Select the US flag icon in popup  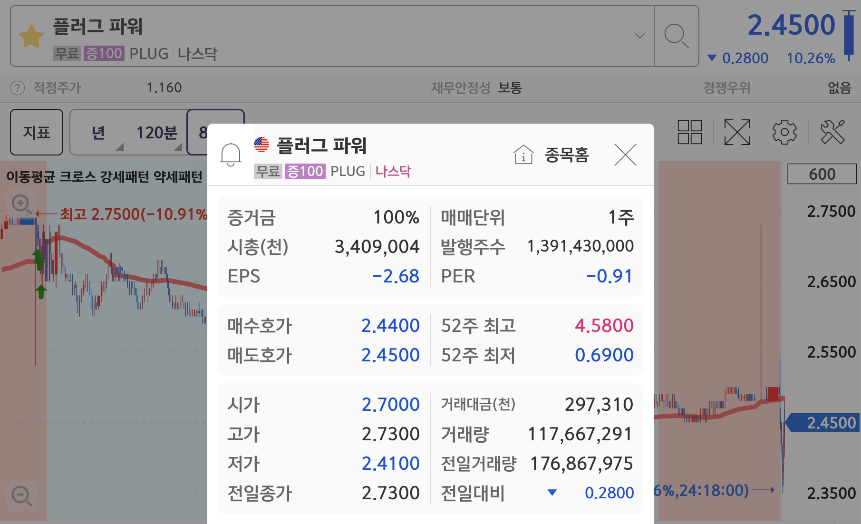coord(261,145)
